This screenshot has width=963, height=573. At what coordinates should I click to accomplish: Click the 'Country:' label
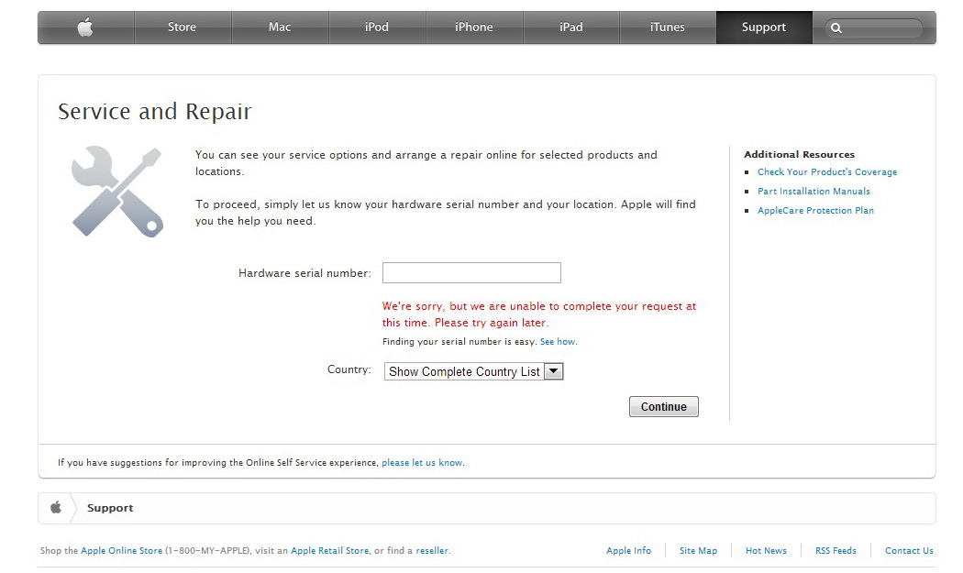(x=349, y=369)
